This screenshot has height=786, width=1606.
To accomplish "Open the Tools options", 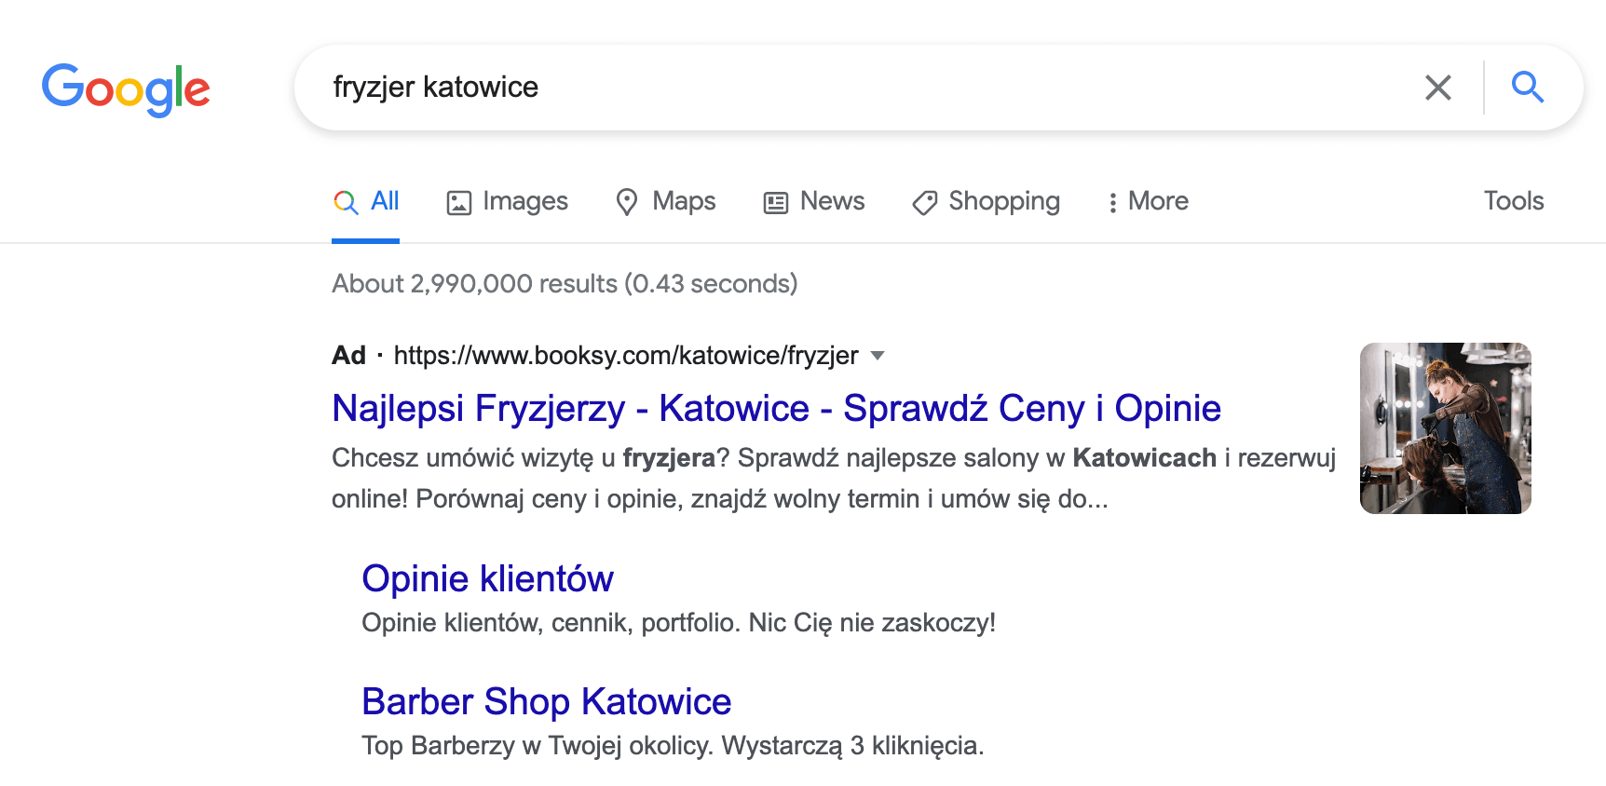I will coord(1513,200).
